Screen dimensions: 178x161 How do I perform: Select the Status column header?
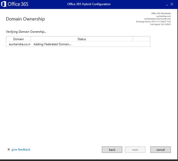click(x=82, y=39)
